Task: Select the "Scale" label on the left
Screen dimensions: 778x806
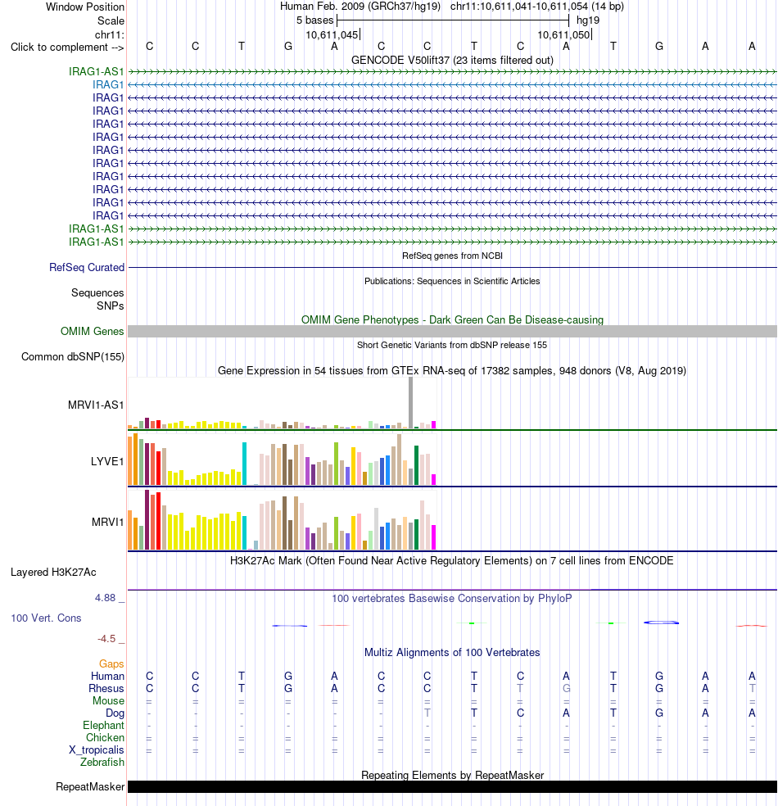Action: click(x=111, y=21)
